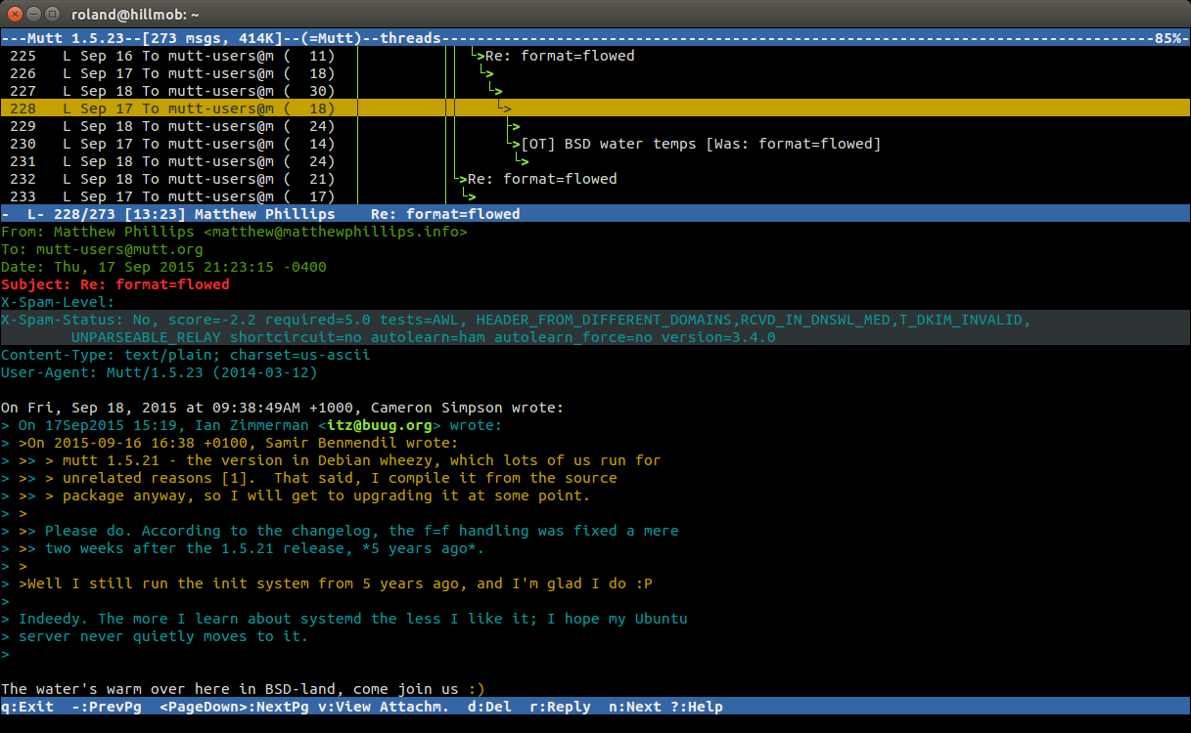
Task: Click the line mentioning 'Debian wheezy'
Action: [331, 460]
